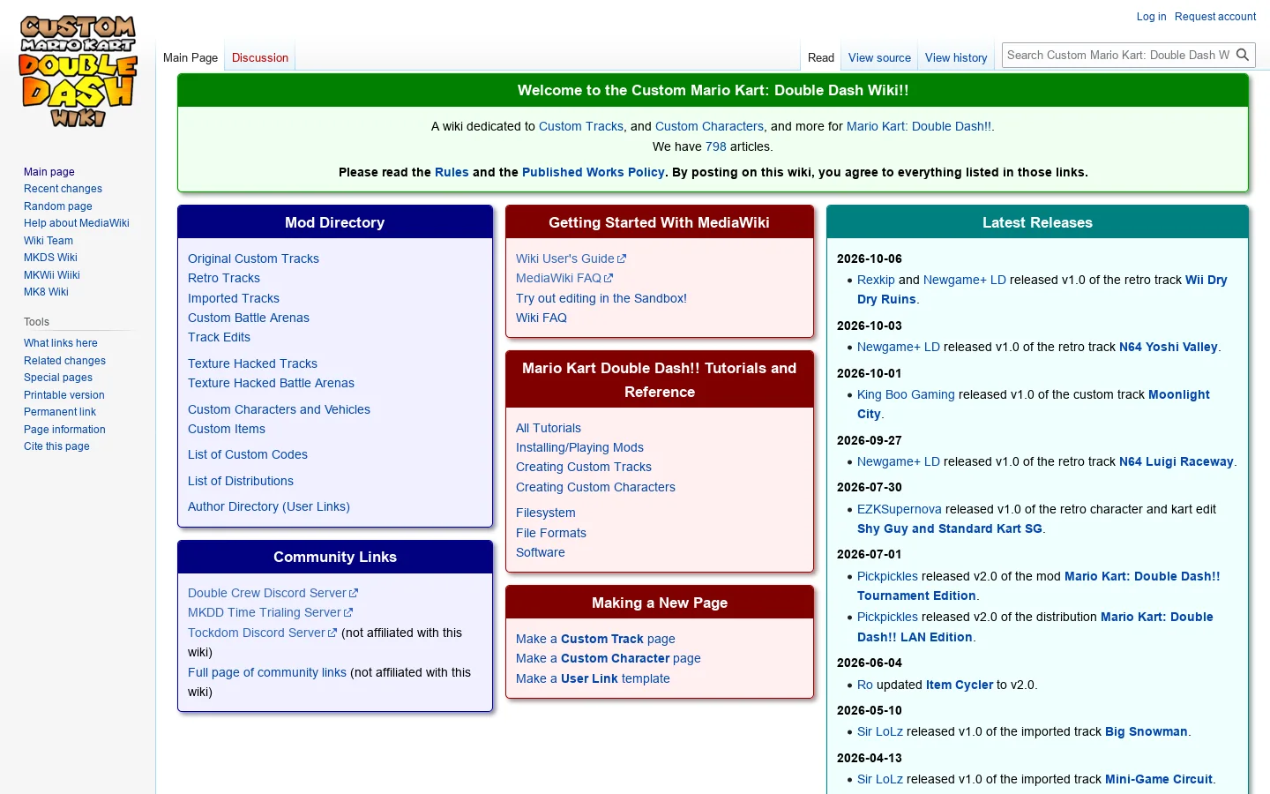Open the View source tab

879,57
